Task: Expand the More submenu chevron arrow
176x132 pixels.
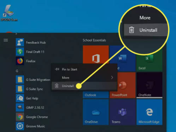Action: pos(112,78)
